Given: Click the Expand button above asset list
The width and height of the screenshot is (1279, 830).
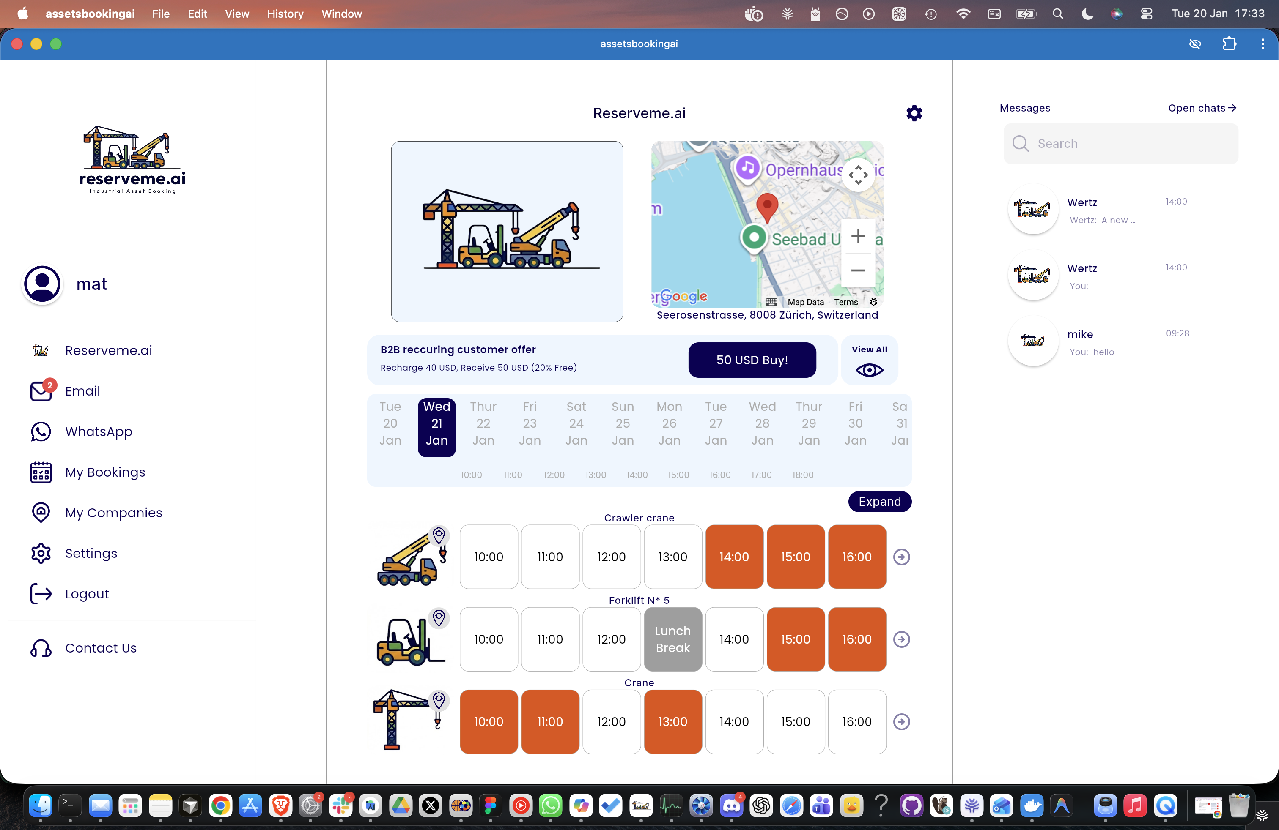Looking at the screenshot, I should (879, 502).
